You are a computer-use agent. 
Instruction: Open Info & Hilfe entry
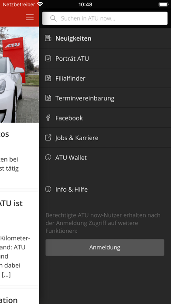(x=105, y=189)
